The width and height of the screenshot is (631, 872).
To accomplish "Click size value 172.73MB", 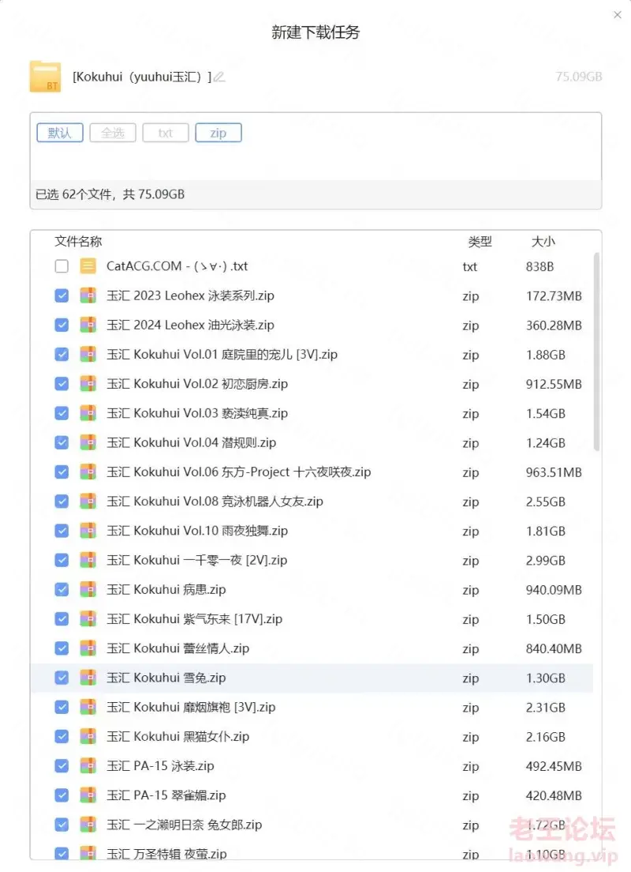I will (x=554, y=296).
